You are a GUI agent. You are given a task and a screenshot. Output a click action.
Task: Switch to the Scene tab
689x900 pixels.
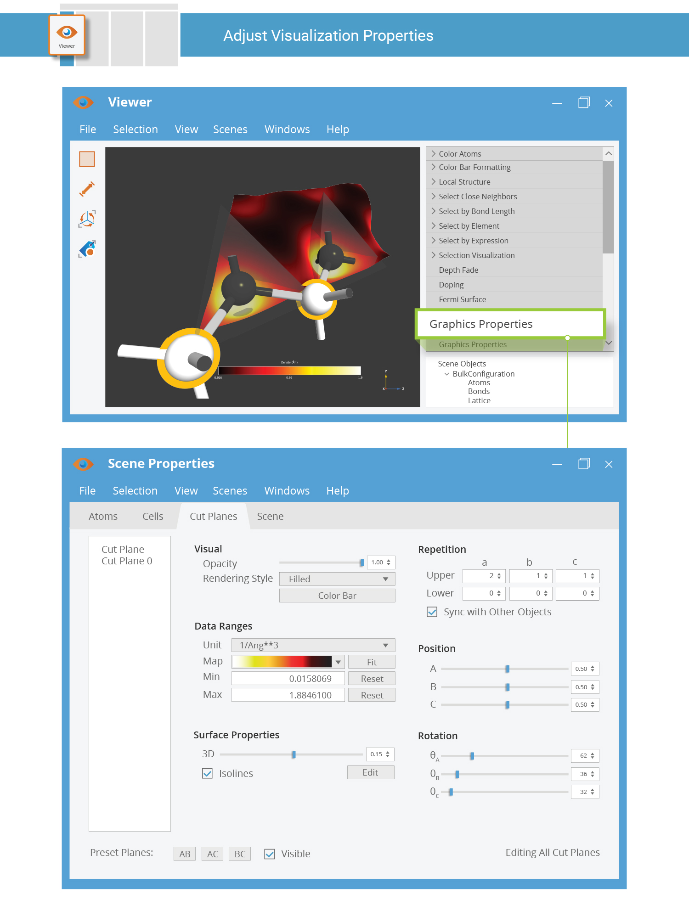click(x=270, y=517)
